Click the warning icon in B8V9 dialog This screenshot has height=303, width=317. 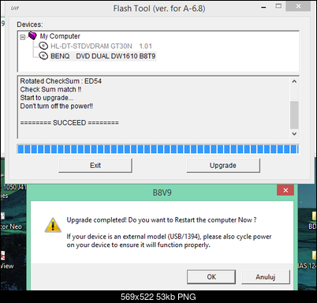point(53,225)
